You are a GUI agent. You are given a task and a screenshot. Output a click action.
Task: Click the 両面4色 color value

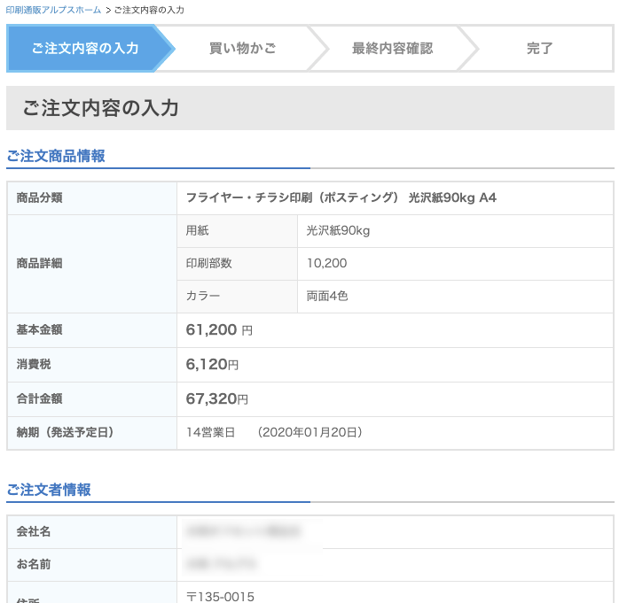(x=327, y=296)
